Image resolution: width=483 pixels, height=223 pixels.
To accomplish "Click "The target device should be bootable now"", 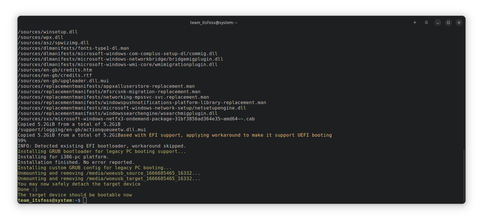I will pyautogui.click(x=75, y=195).
